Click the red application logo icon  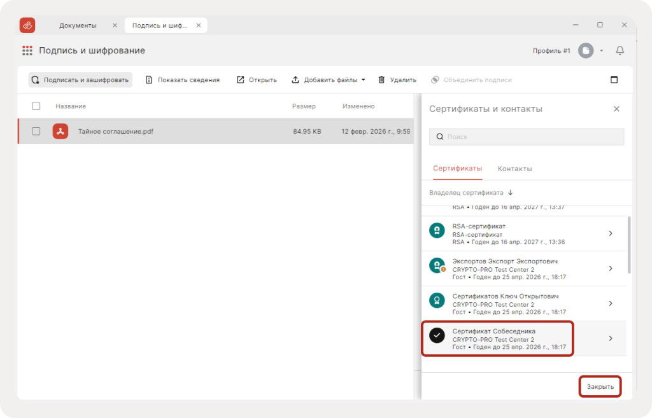27,25
